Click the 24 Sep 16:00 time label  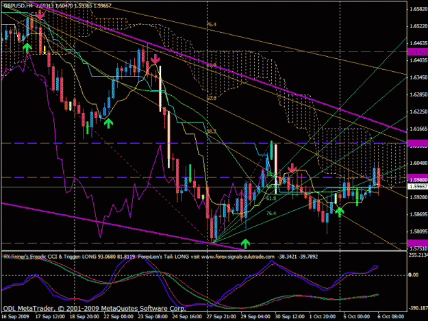187,317
